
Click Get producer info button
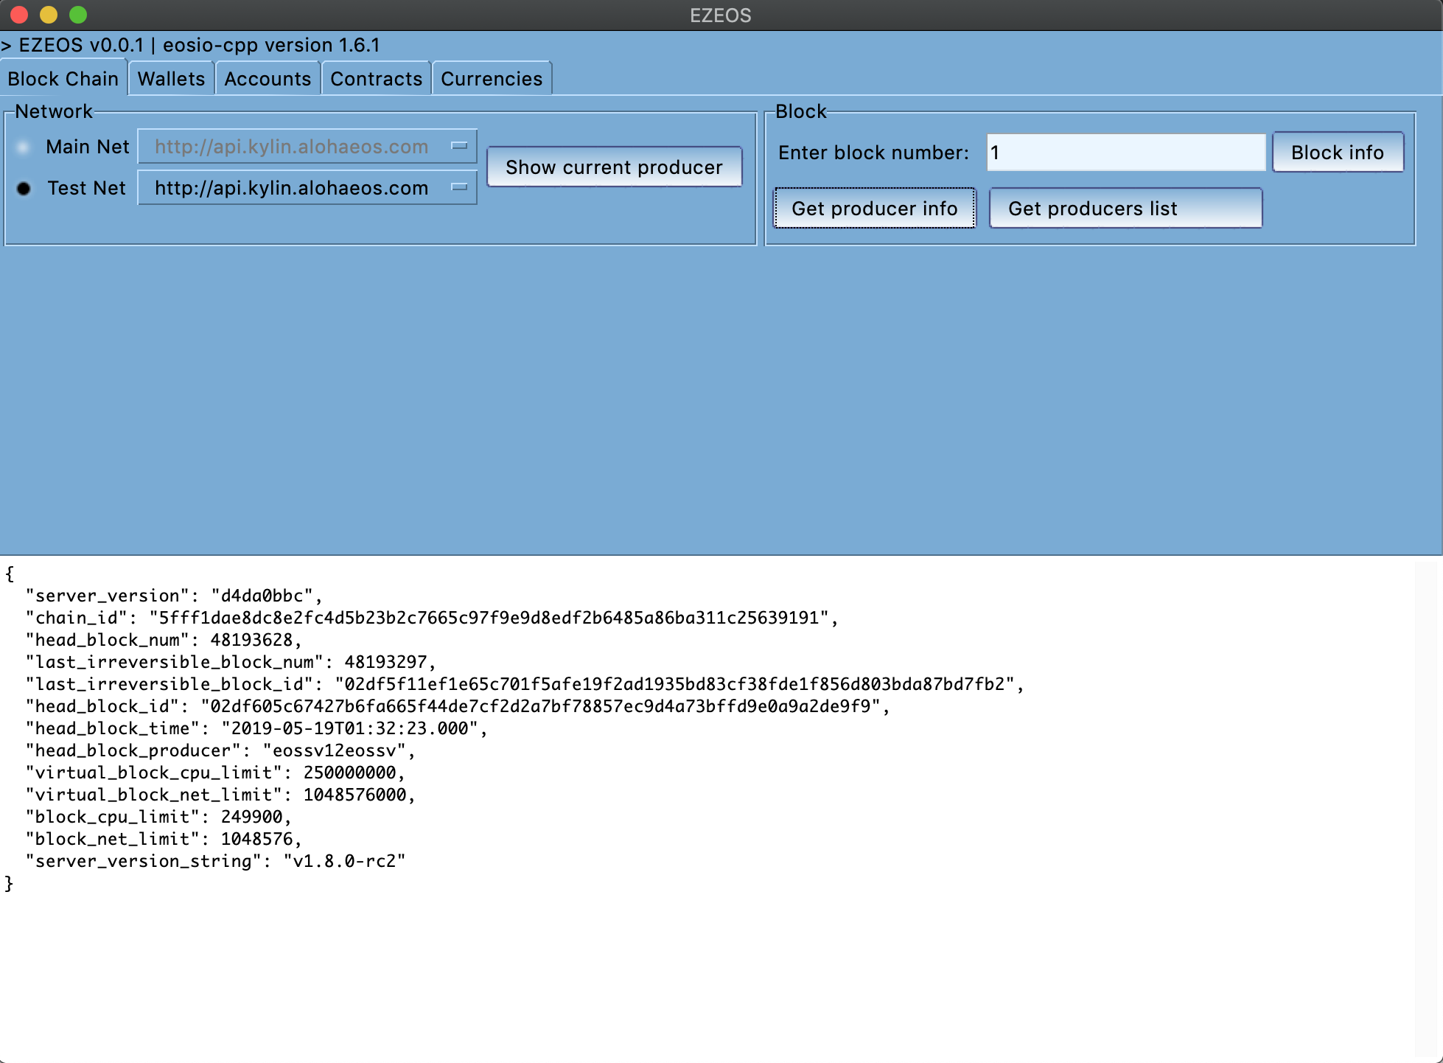pos(874,209)
